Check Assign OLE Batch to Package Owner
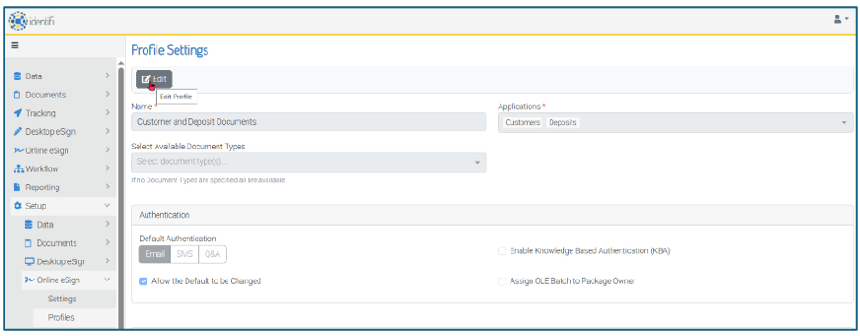The width and height of the screenshot is (860, 336). tap(501, 281)
